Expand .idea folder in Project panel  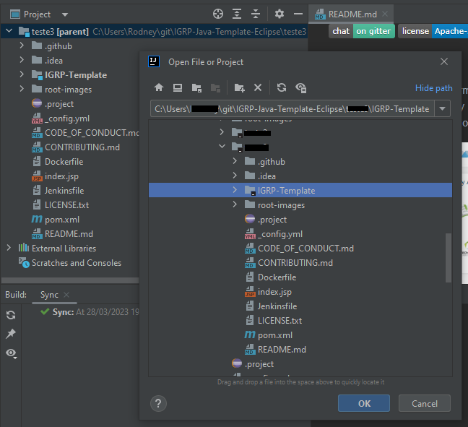click(x=22, y=60)
